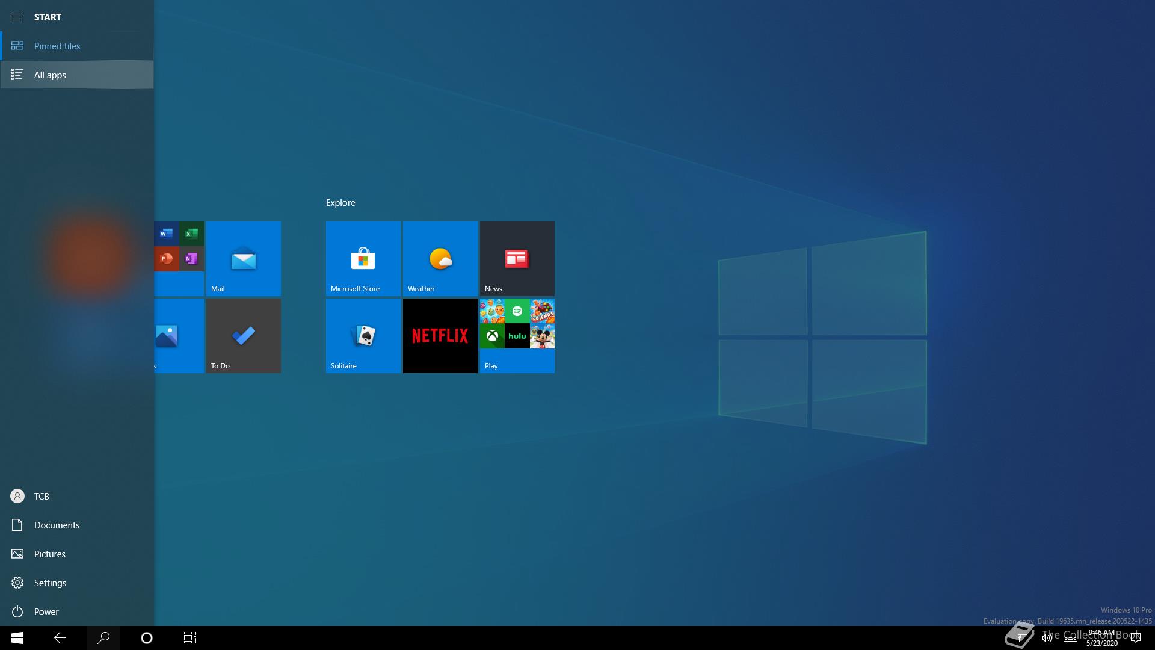
Task: Open the To Do tile
Action: click(243, 336)
